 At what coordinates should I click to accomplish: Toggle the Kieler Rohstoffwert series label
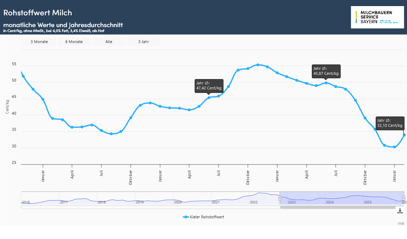[207, 217]
